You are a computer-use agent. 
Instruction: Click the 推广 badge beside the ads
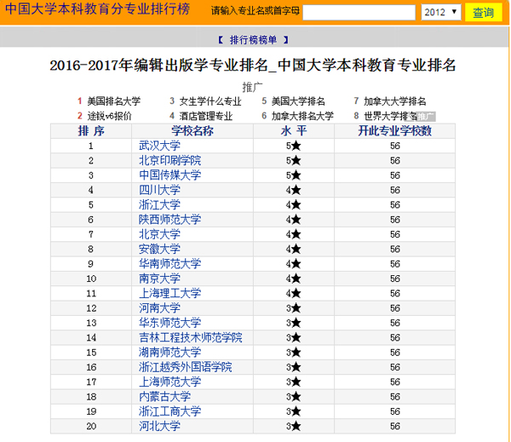point(423,116)
